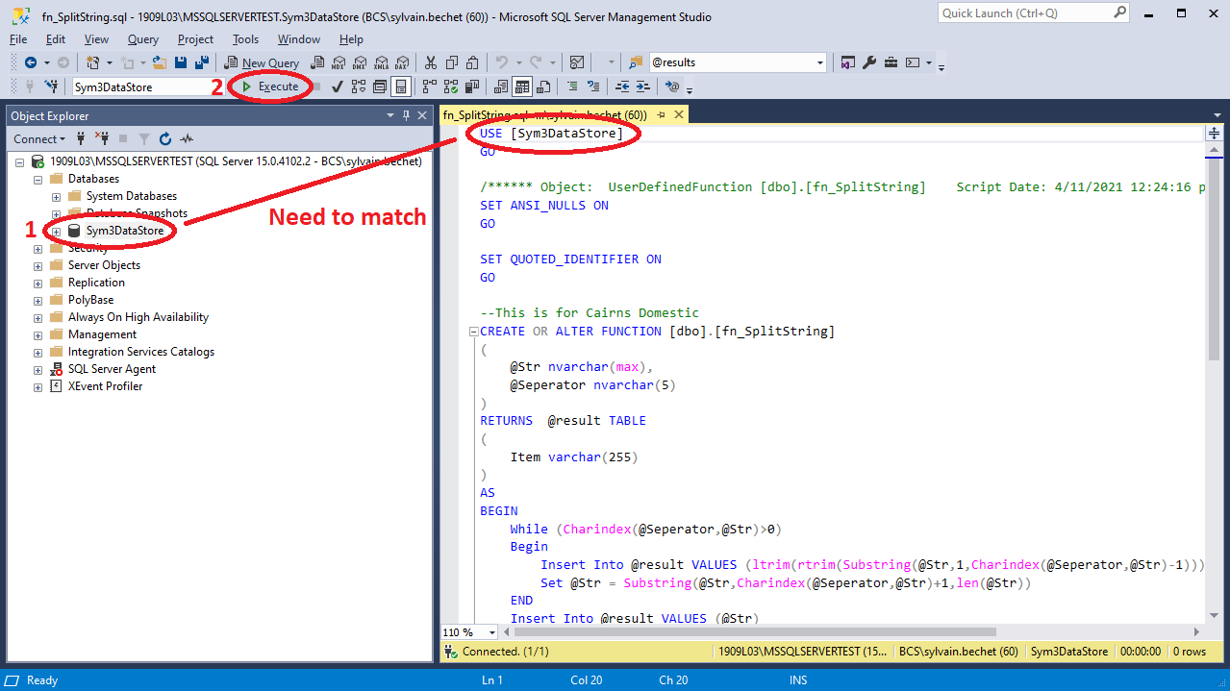1230x691 pixels.
Task: Click the DAX query icon
Action: (x=401, y=62)
